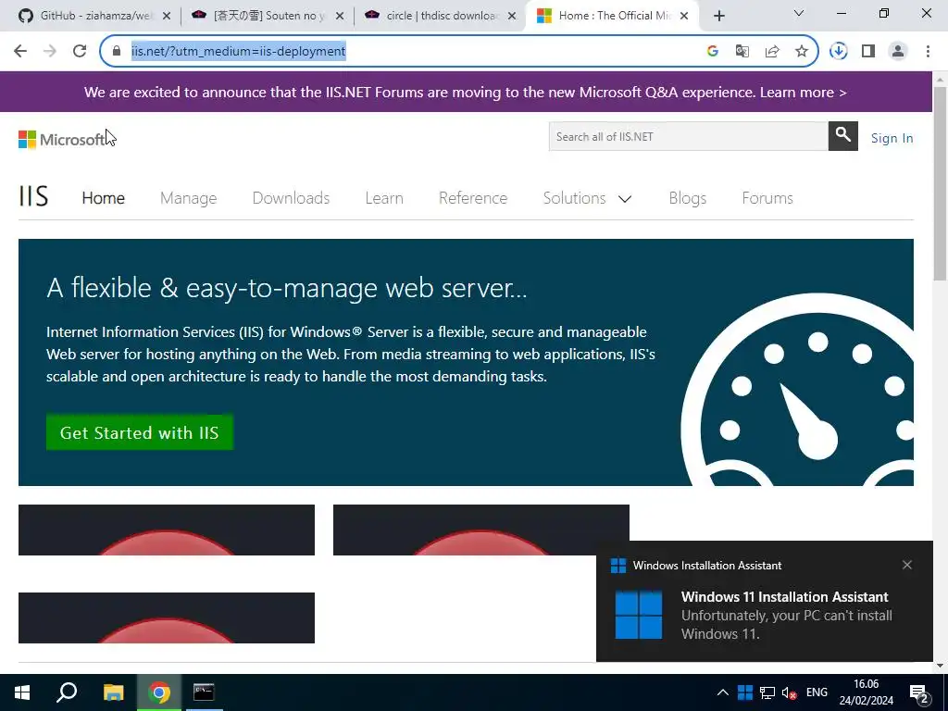
Task: Open the Manage nav item
Action: [188, 198]
